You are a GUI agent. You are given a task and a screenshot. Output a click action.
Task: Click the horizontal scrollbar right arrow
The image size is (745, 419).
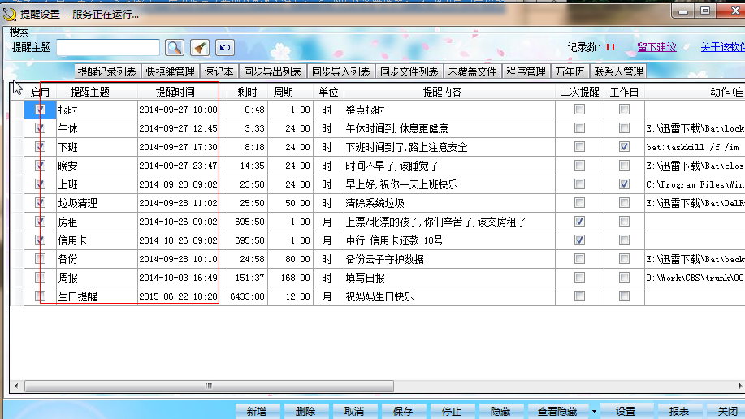[740, 386]
